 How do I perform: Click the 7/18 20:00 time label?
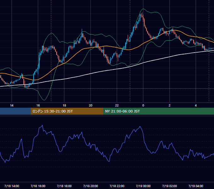(x=91, y=186)
